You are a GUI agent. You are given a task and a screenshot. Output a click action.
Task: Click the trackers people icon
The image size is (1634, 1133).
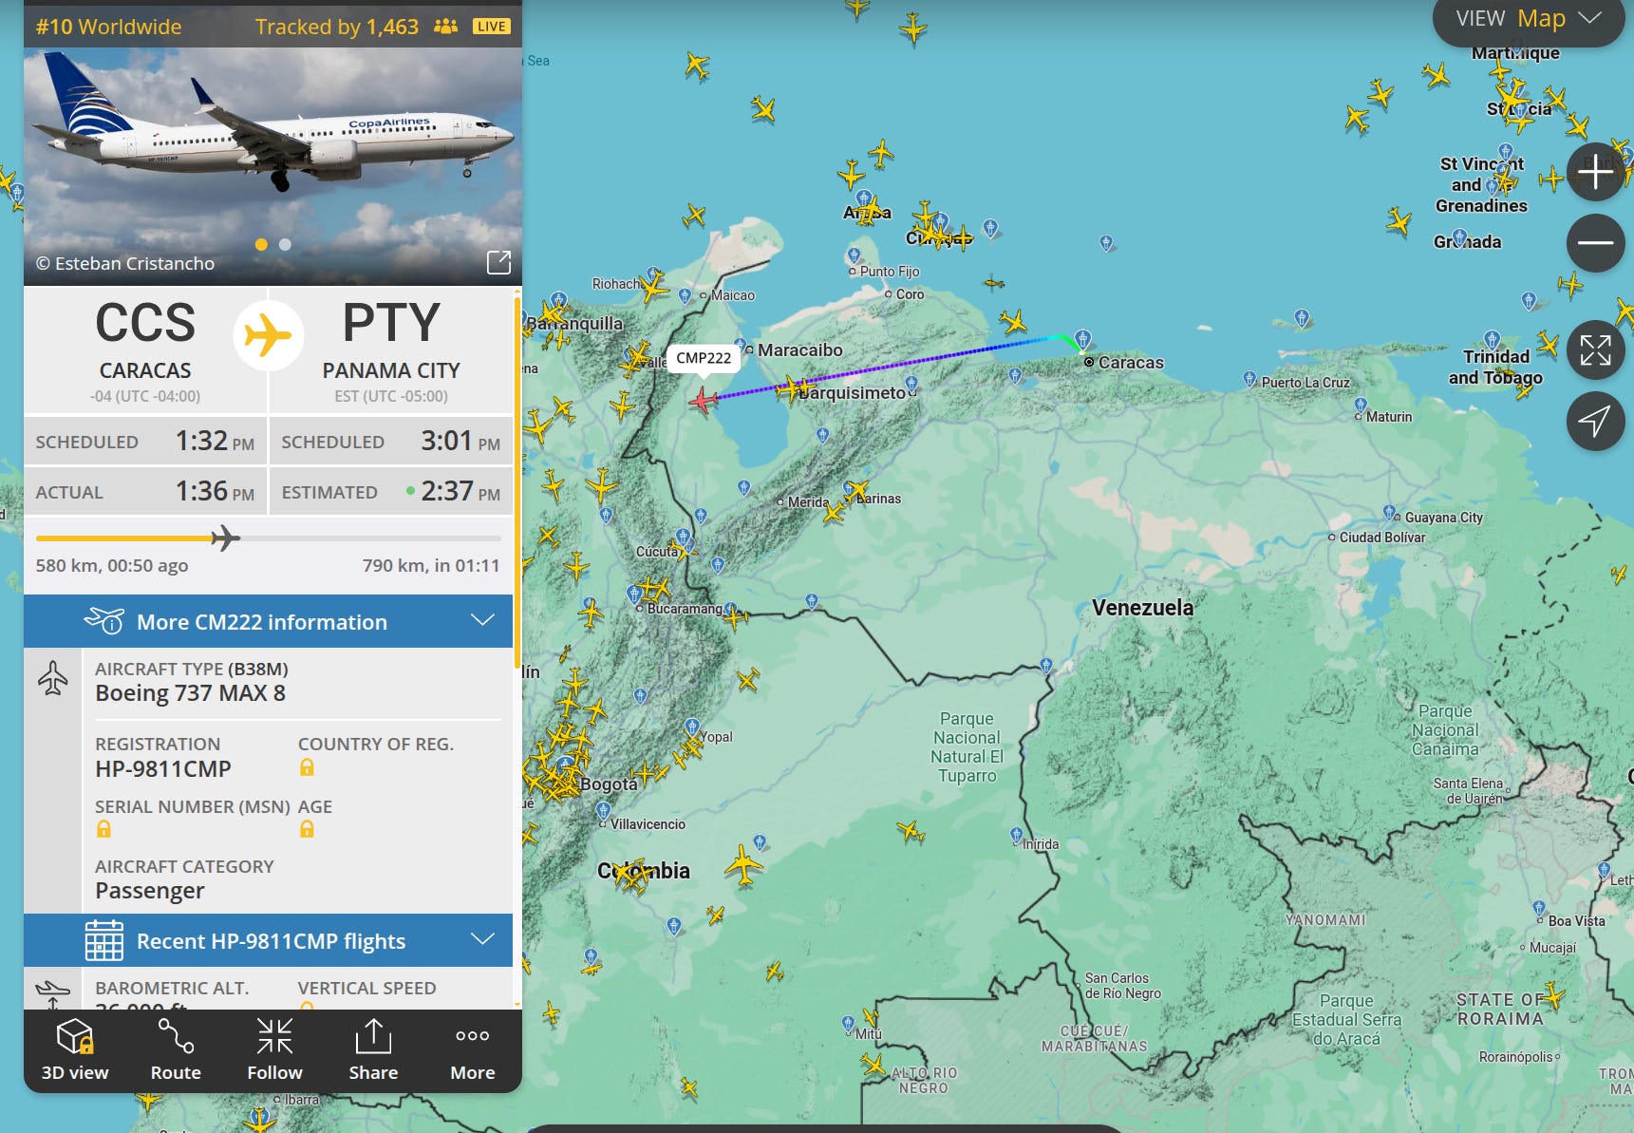tap(445, 27)
